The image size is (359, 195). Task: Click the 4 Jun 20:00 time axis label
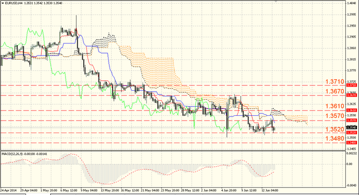pyautogui.click(x=229, y=190)
